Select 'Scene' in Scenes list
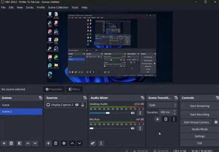 [x=21, y=105]
